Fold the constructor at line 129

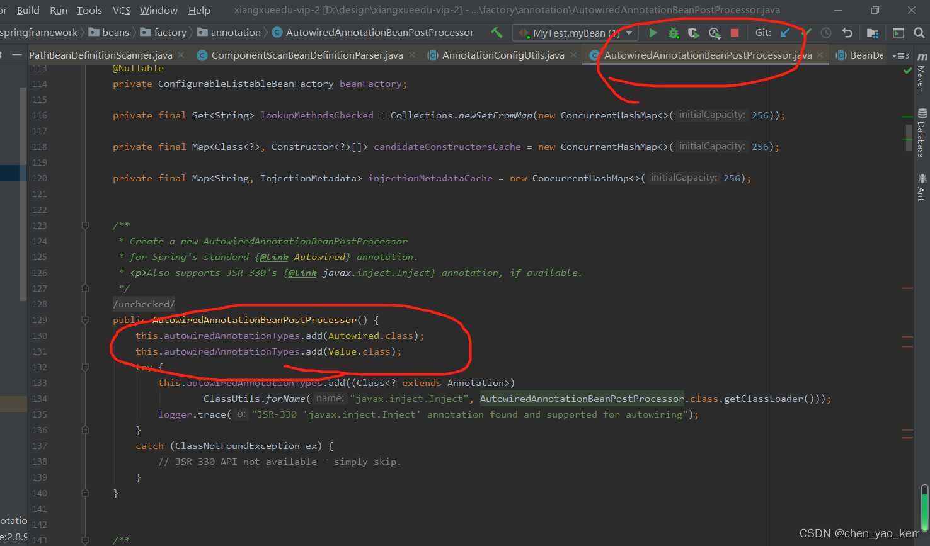pyautogui.click(x=85, y=320)
